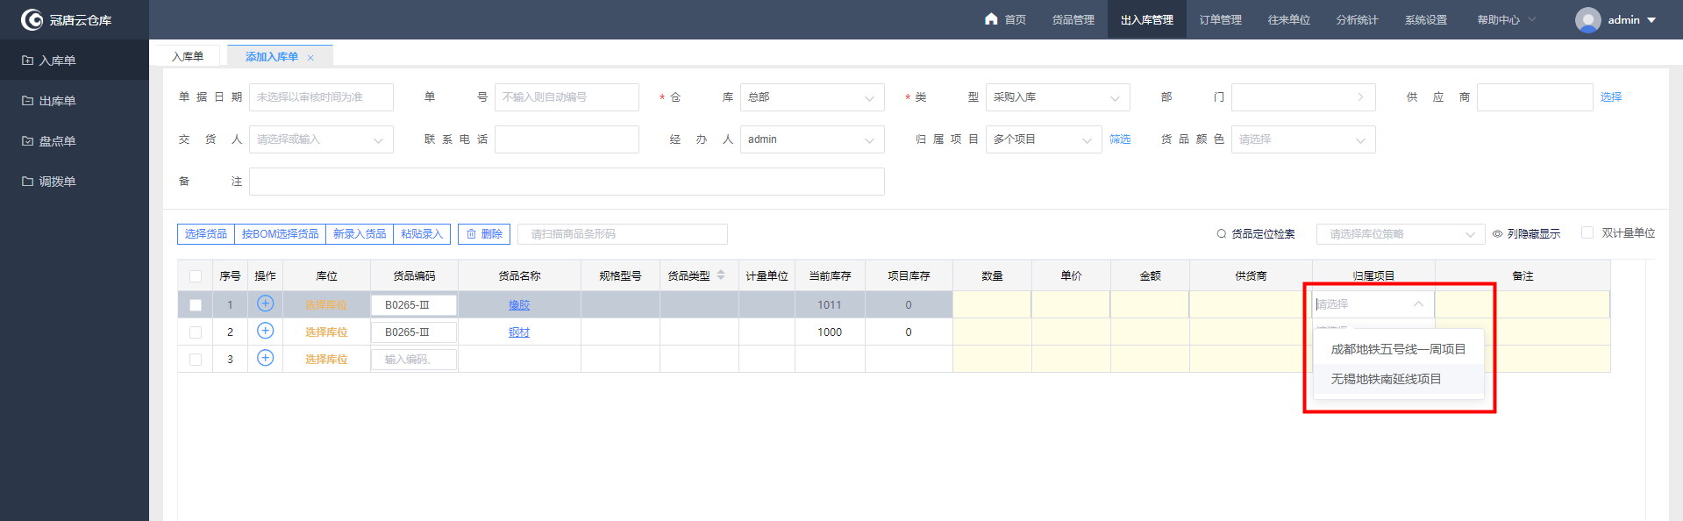
Task: Check the row 1 checkbox
Action: pos(196,305)
